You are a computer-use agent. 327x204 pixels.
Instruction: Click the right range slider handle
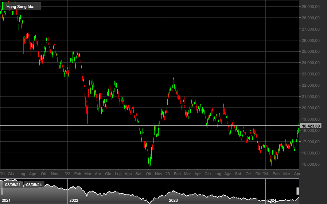coord(297,191)
